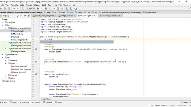Open the Refactor menu
This screenshot has height=107, width=191.
coord(37,5)
